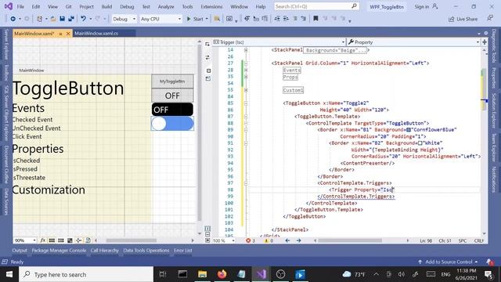
Task: Open Firefox from the taskbar
Action: pos(222,274)
